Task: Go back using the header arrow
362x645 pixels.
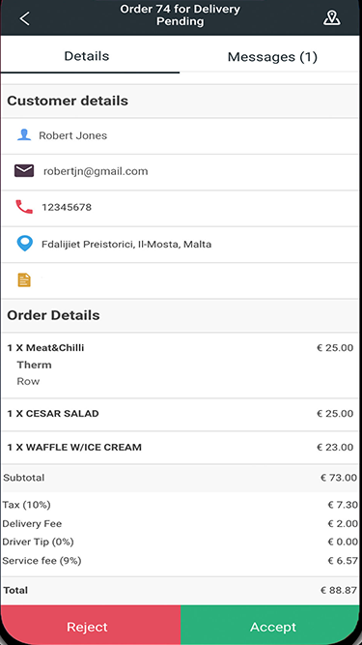Action: [x=25, y=18]
